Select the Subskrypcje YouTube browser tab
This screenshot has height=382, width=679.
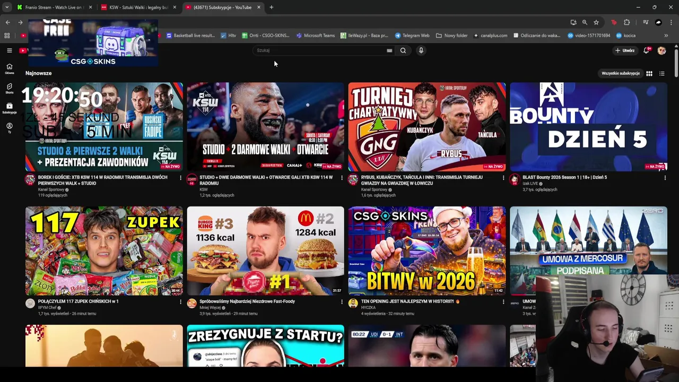coord(223,7)
